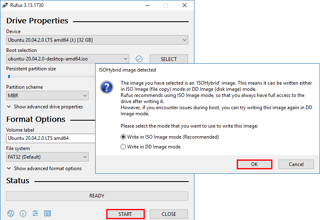Select Write in DD Image mode option
320x220 pixels.
pos(151,147)
